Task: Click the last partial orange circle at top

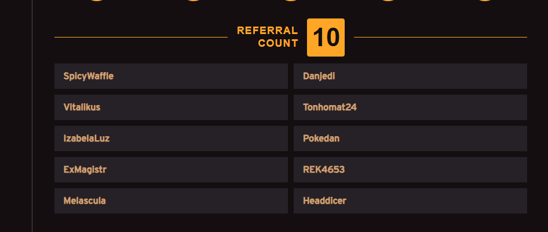Action: [x=485, y=1]
